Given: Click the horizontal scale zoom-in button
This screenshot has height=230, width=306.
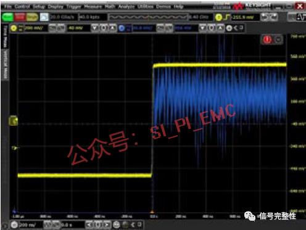Looking at the screenshot, I should [56, 225].
